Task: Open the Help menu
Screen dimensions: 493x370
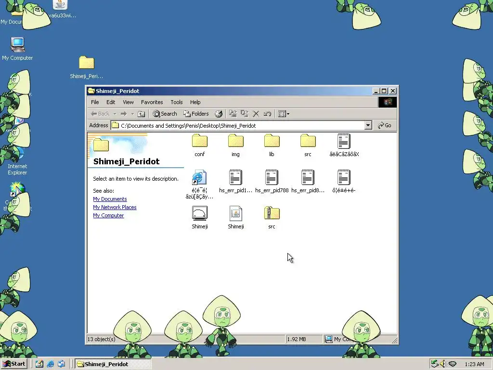Action: click(x=195, y=102)
